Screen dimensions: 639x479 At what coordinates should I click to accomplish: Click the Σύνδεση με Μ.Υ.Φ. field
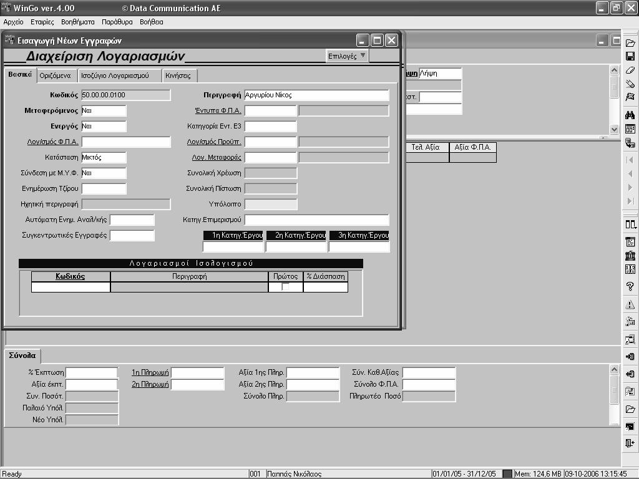pyautogui.click(x=104, y=173)
